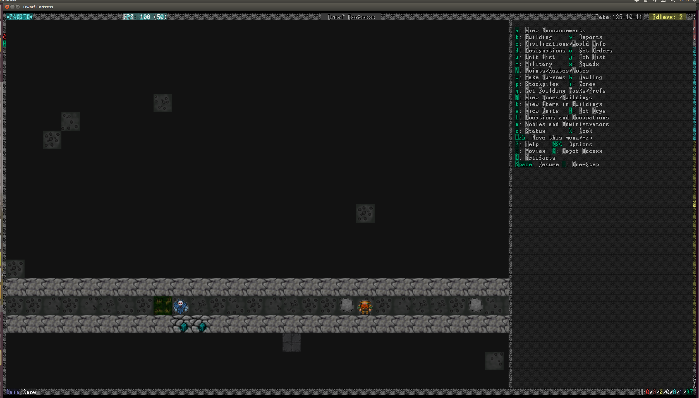Viewport: 699px width, 398px height.
Task: Click the green H indicator at left edge
Action: click(4, 44)
